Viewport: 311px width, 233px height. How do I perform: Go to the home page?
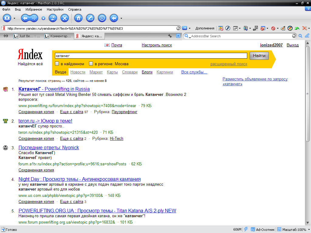(78, 18)
